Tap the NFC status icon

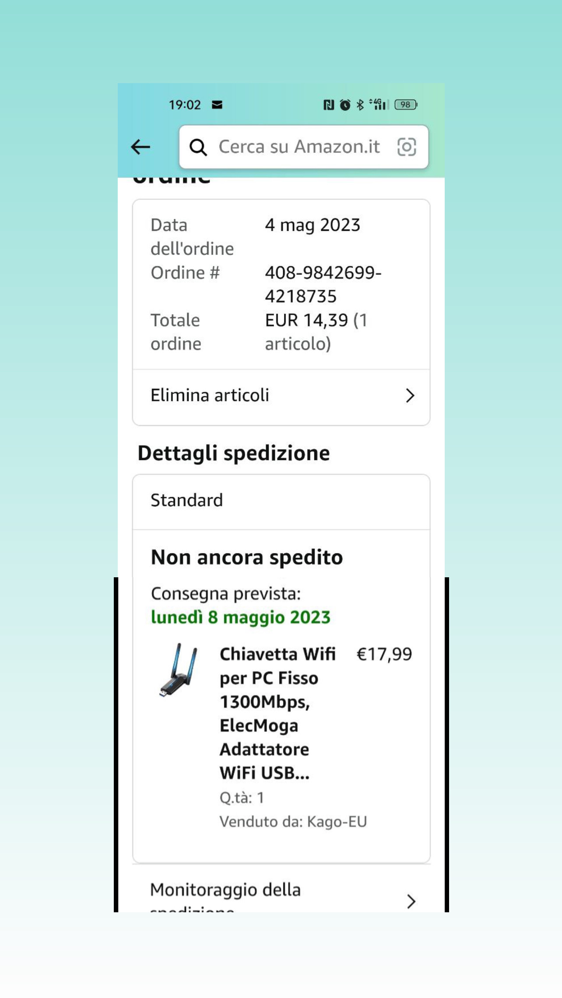click(x=328, y=105)
